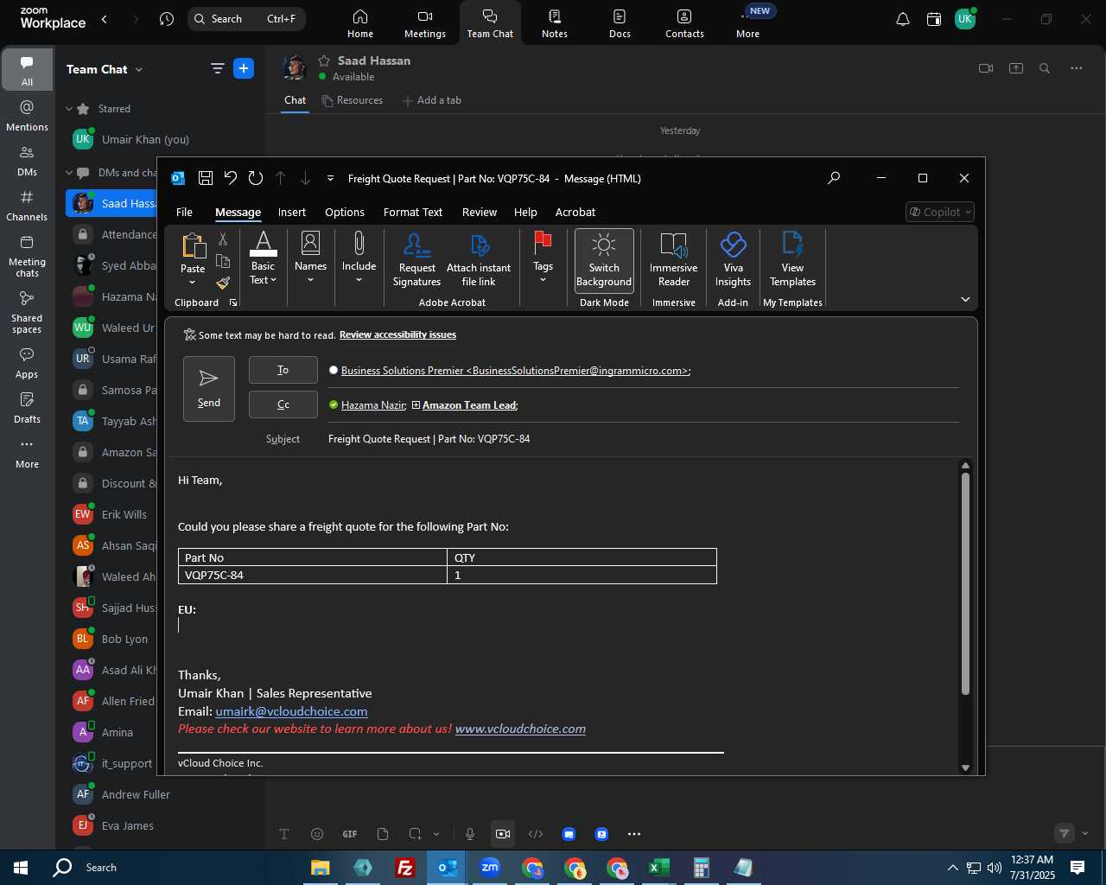Screen dimensions: 1106x885
Task: Insert code snippet in Zoom chat
Action: (536, 834)
